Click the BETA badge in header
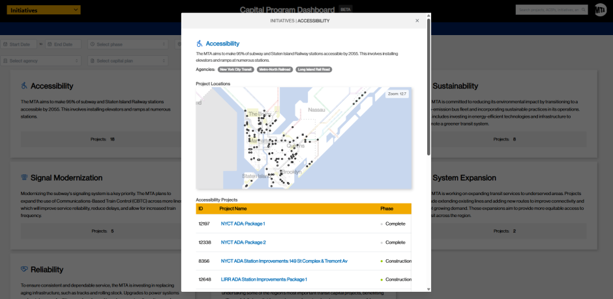This screenshot has width=613, height=299. tap(345, 9)
